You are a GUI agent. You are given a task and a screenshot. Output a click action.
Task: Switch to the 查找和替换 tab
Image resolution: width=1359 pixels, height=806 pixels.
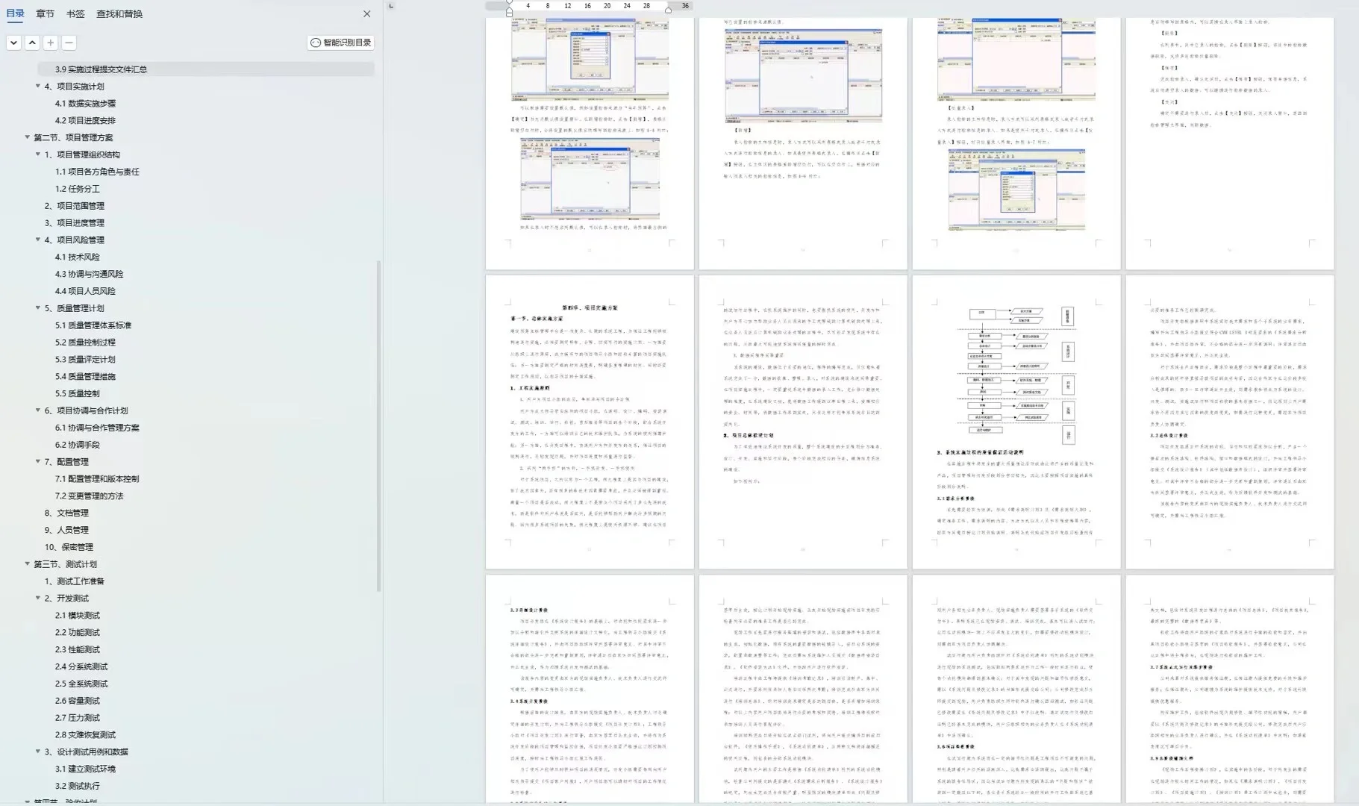(119, 13)
